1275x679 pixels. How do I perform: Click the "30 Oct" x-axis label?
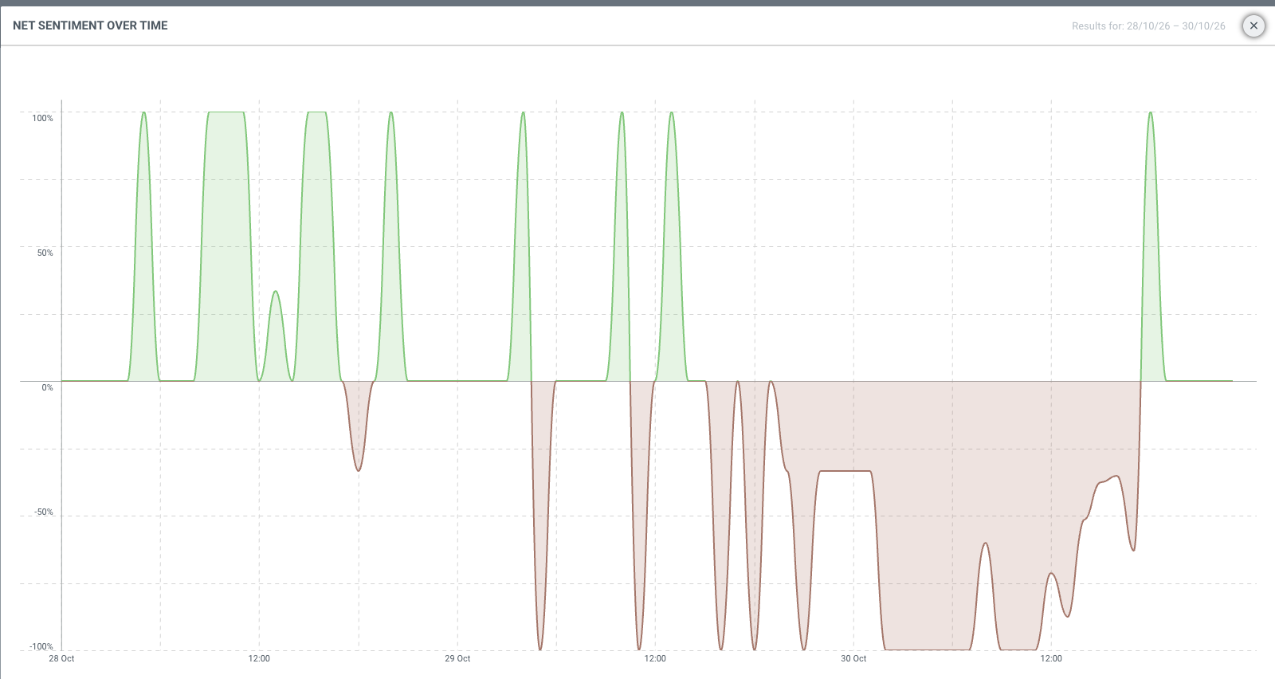coord(853,658)
